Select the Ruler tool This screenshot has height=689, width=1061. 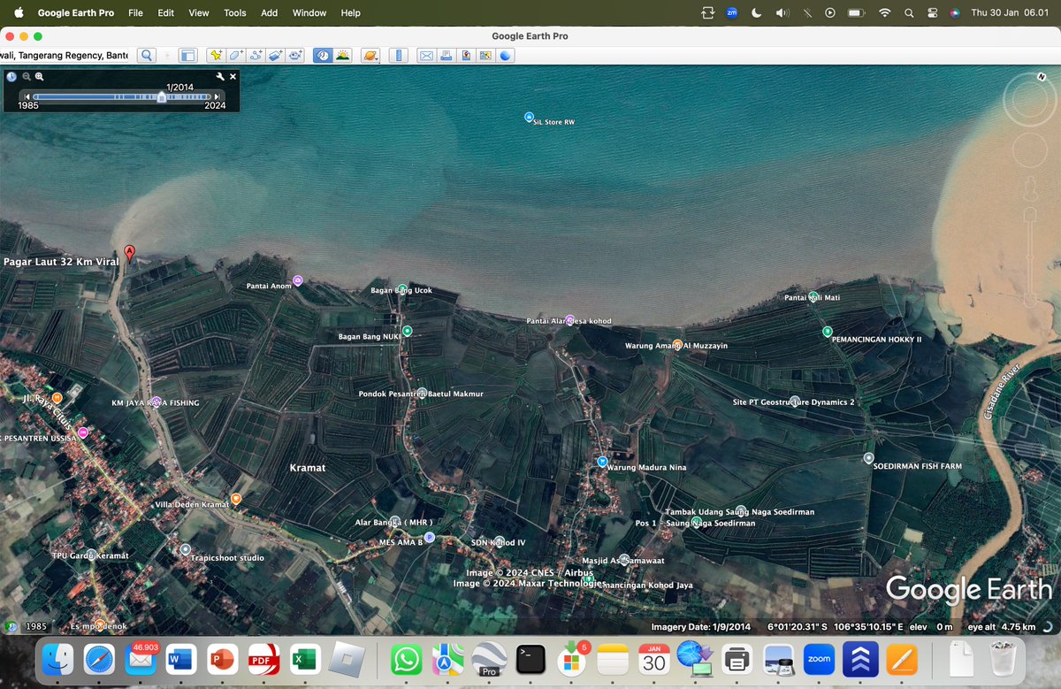point(398,55)
